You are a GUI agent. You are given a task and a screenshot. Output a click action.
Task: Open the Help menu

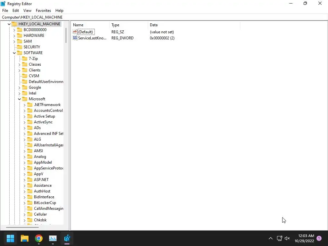59,11
